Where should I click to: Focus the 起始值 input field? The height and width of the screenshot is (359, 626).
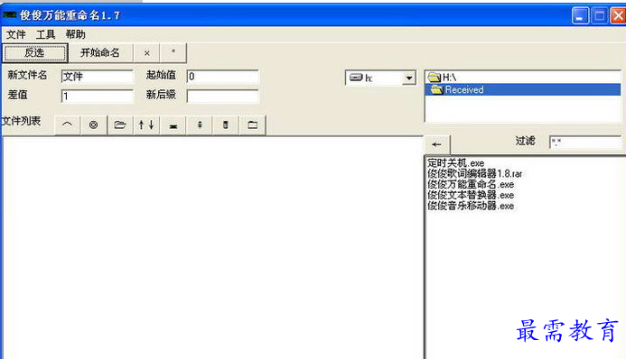coord(223,76)
